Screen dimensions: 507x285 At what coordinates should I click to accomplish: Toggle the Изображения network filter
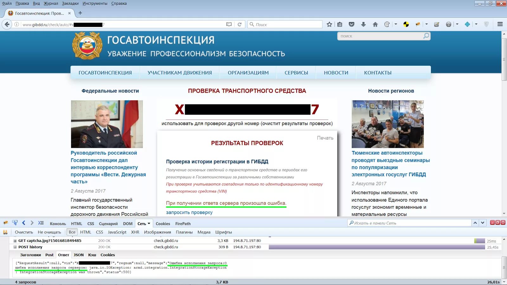157,232
